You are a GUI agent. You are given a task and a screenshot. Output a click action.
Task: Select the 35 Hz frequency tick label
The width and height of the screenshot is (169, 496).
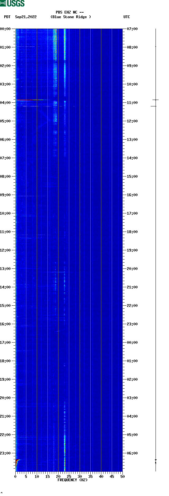pos(90,477)
